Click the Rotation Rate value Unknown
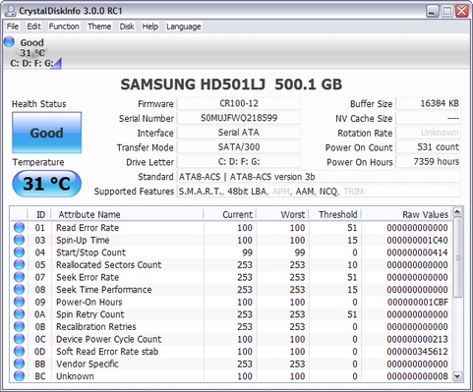473x392 pixels. (x=428, y=133)
